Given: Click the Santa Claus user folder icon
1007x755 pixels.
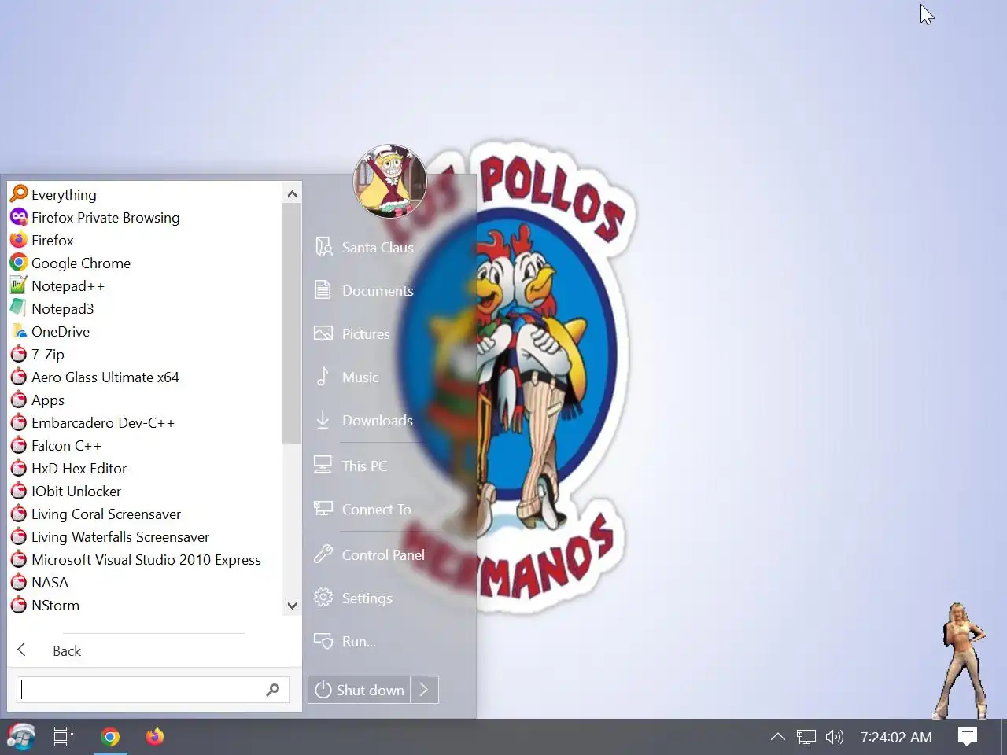Looking at the screenshot, I should [x=323, y=247].
